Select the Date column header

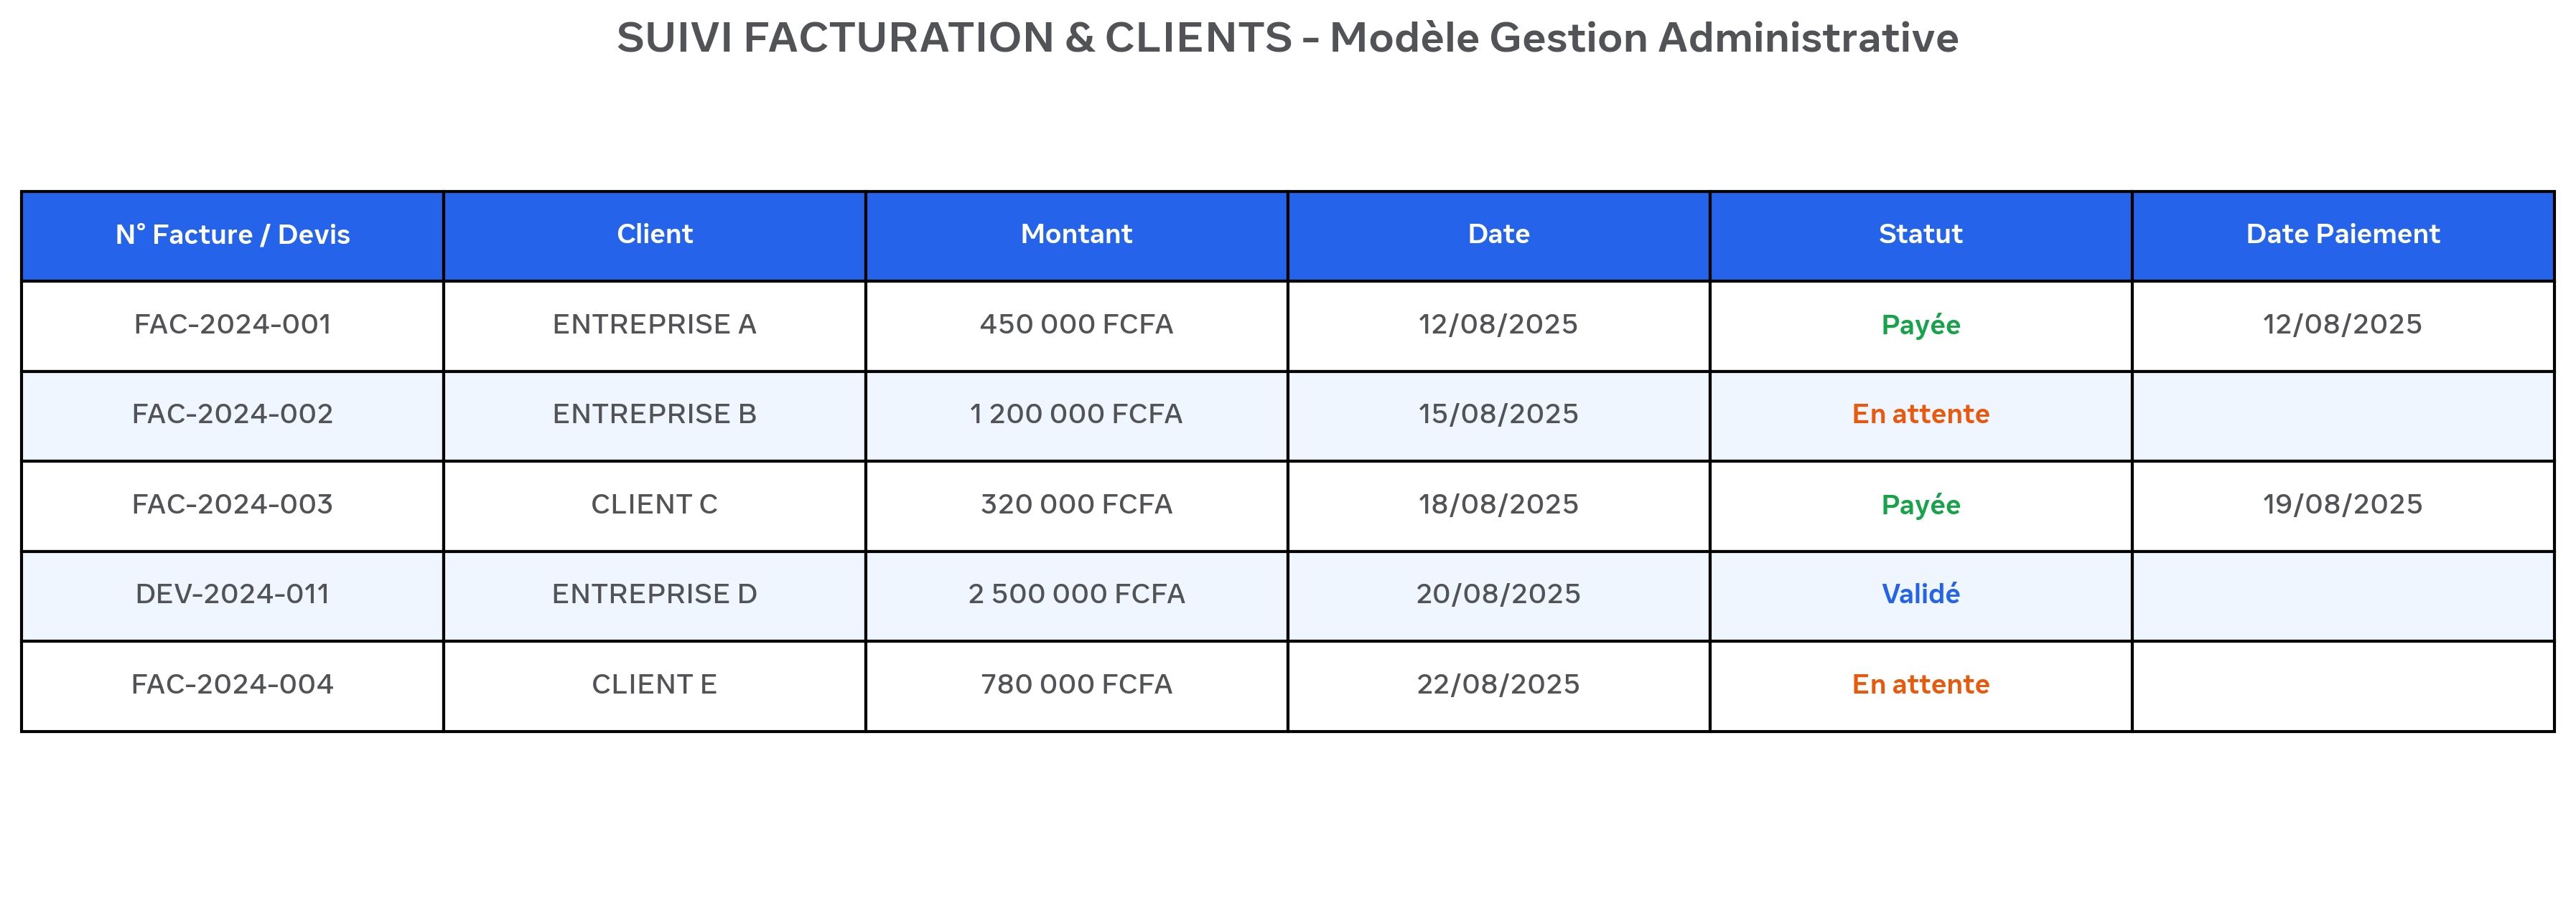coord(1498,236)
